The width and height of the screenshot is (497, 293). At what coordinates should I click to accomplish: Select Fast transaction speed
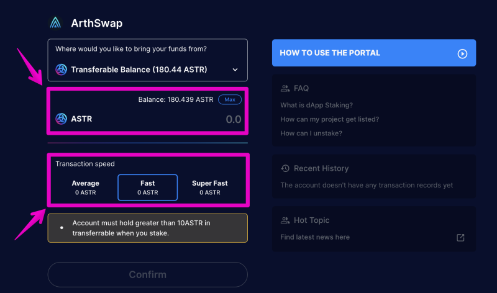point(147,187)
